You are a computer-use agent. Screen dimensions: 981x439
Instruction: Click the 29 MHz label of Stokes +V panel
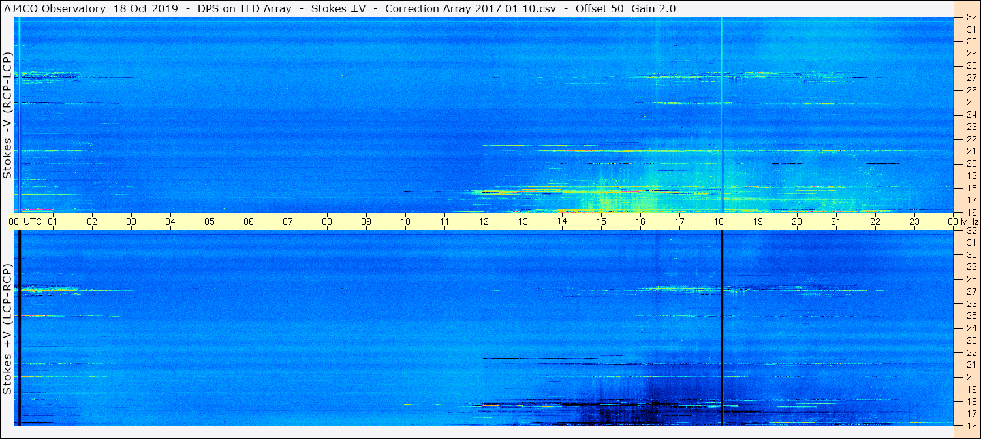tap(971, 267)
